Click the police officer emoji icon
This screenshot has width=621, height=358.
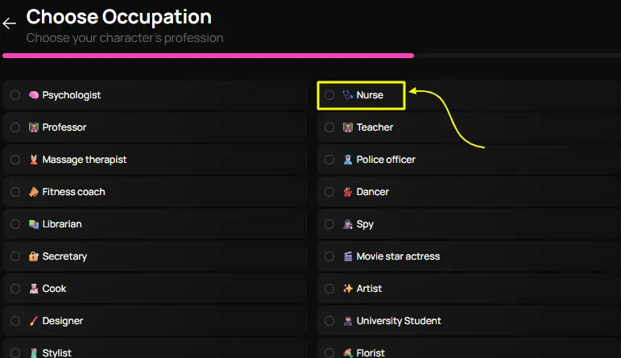348,160
